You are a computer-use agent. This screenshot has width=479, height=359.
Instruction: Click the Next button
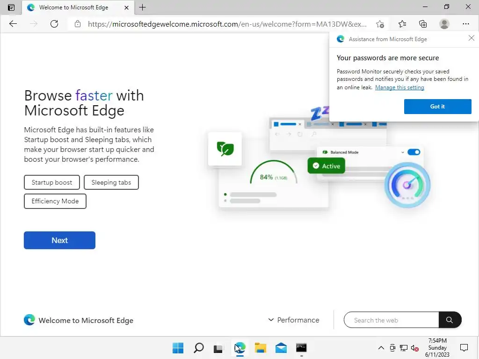[59, 240]
